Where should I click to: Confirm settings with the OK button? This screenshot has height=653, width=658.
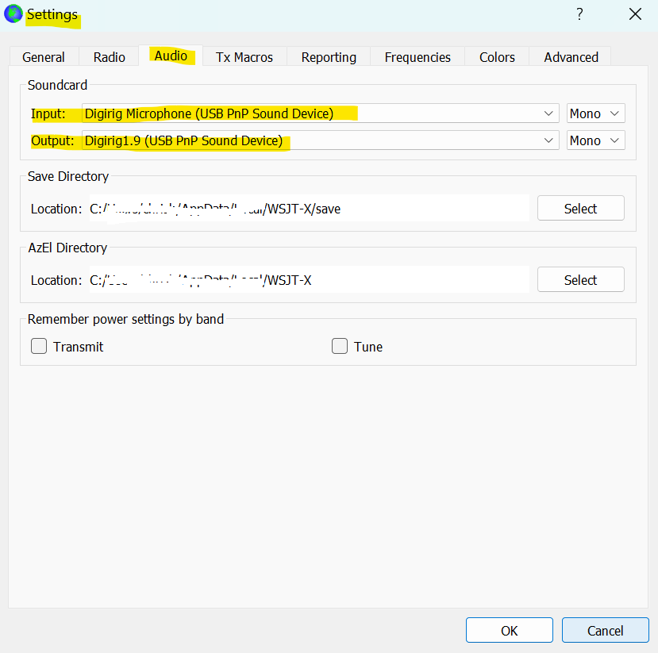click(510, 630)
